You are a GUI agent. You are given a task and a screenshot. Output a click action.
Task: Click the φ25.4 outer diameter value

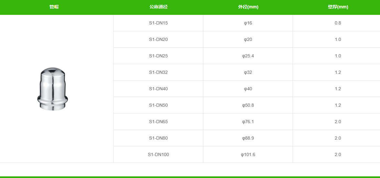point(248,56)
